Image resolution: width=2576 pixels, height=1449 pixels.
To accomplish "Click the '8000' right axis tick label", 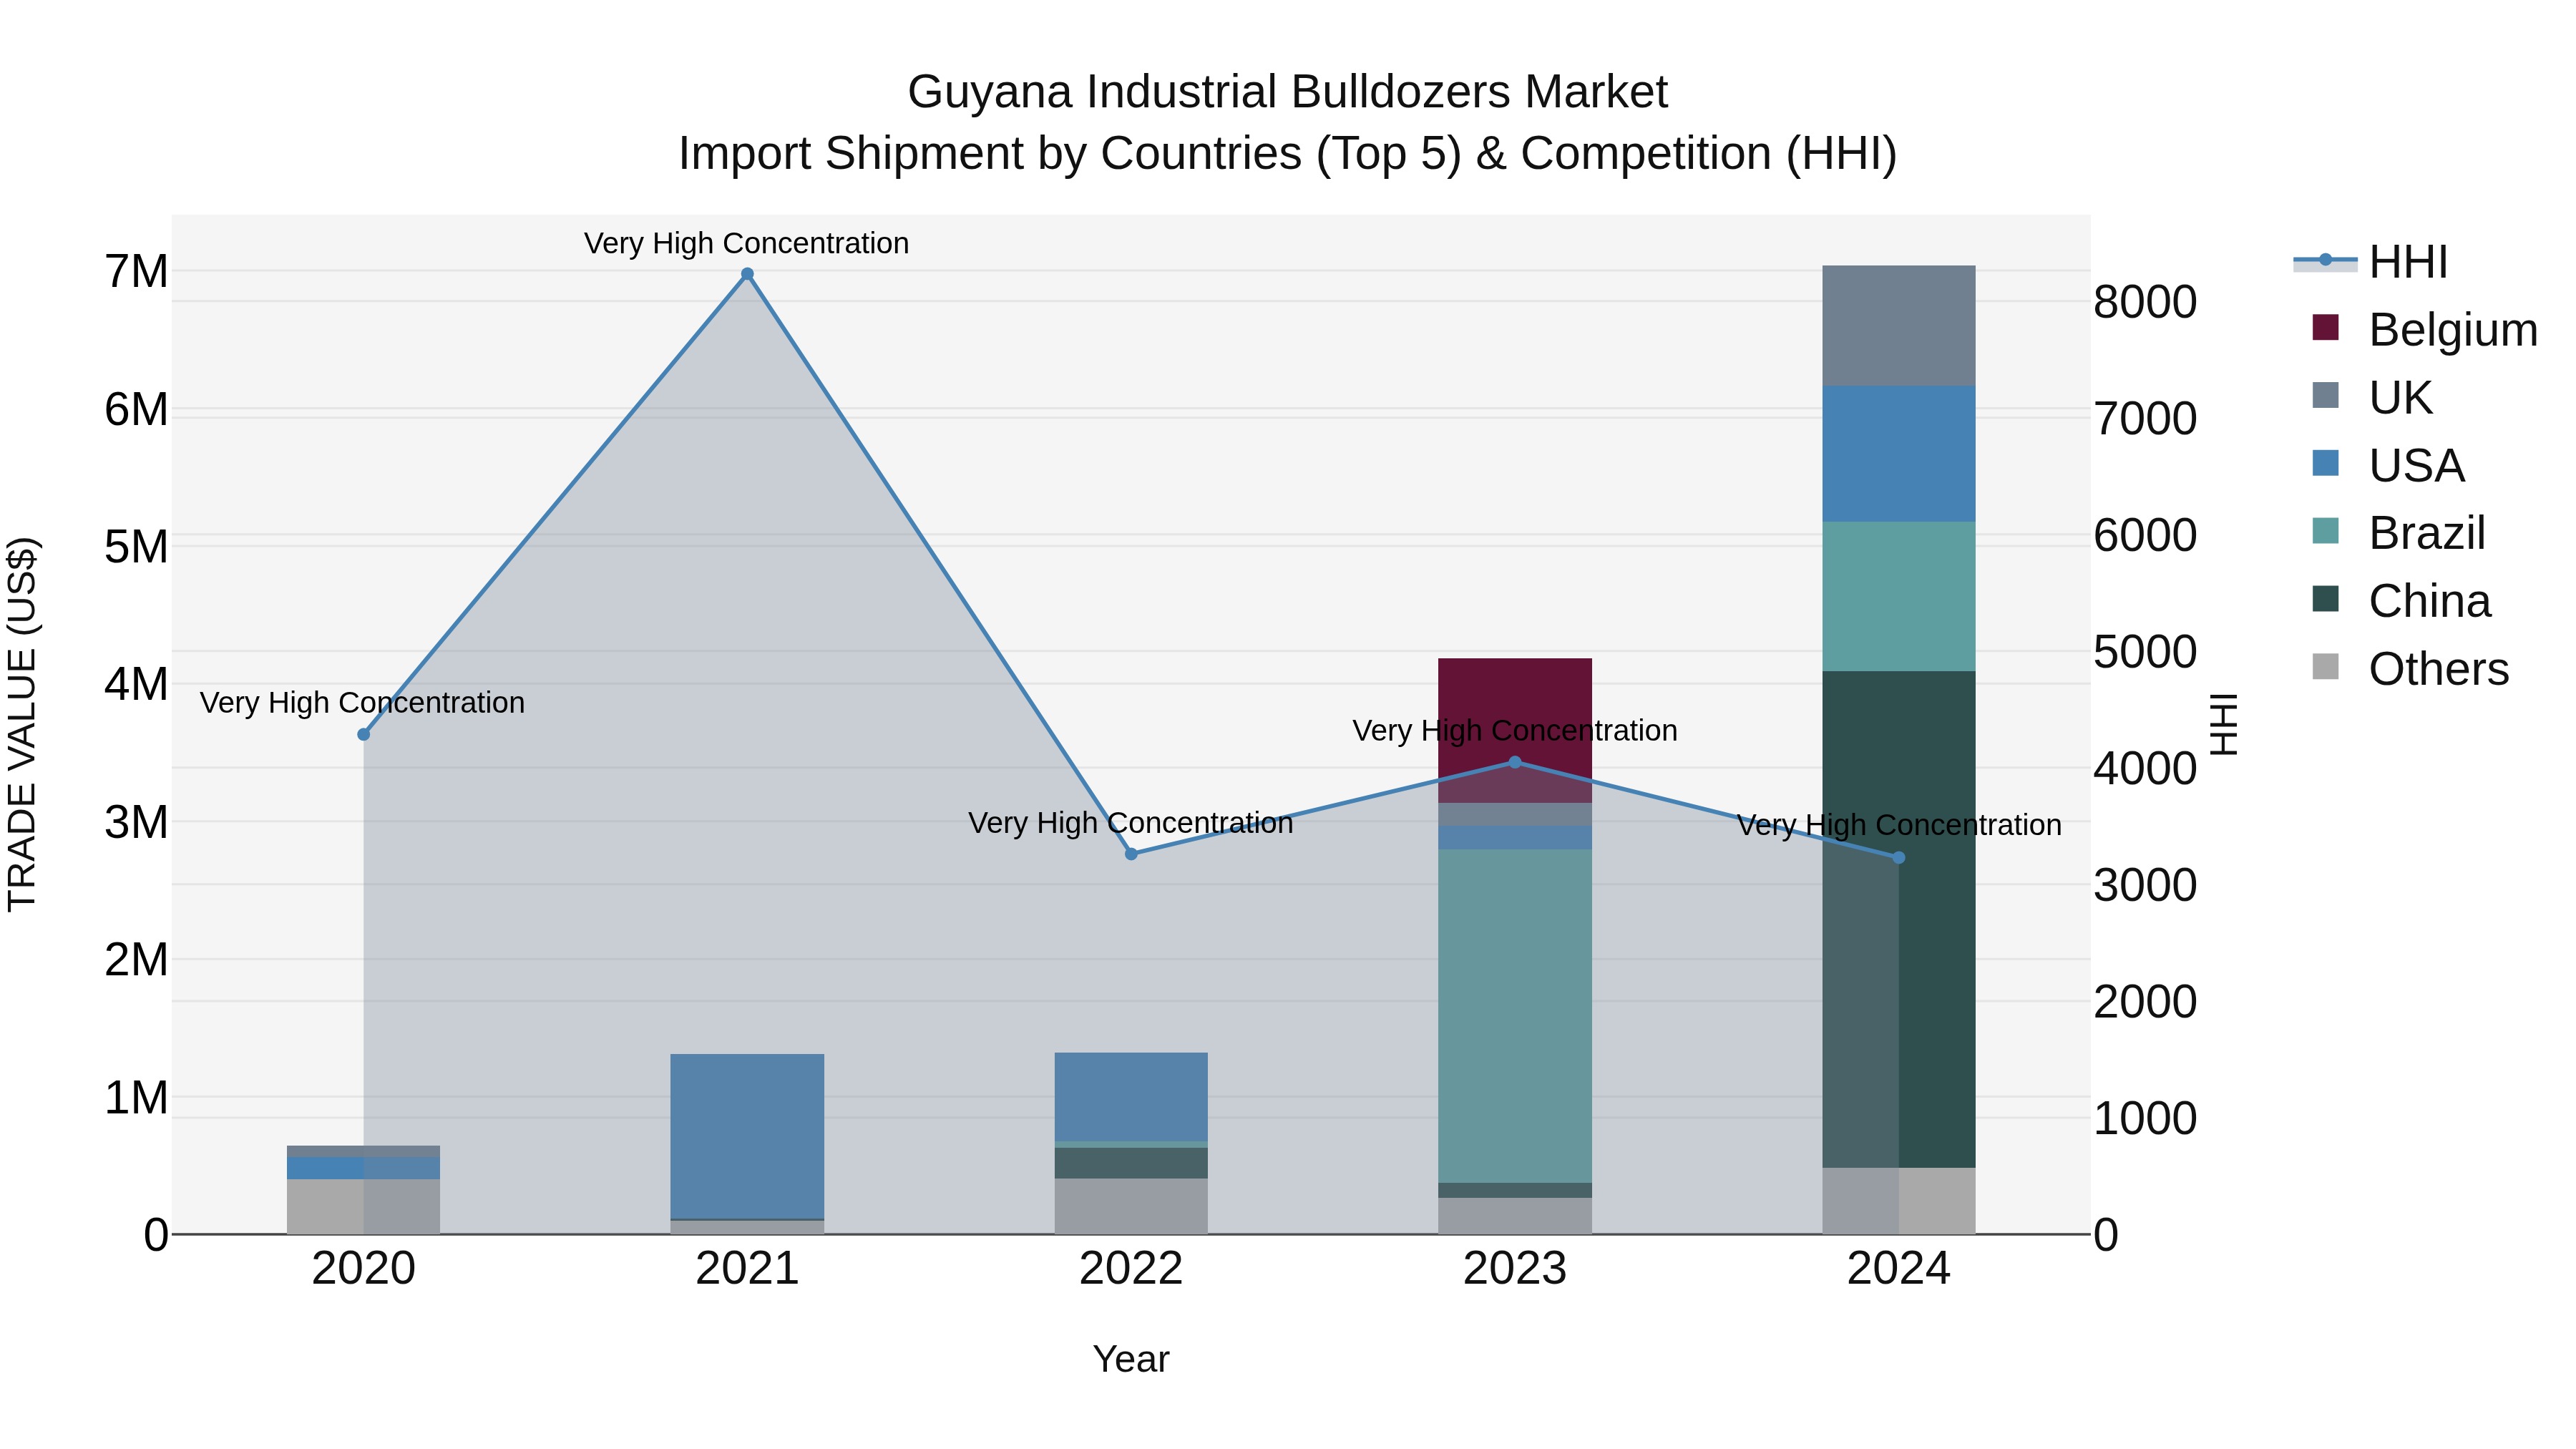I will click(2145, 302).
